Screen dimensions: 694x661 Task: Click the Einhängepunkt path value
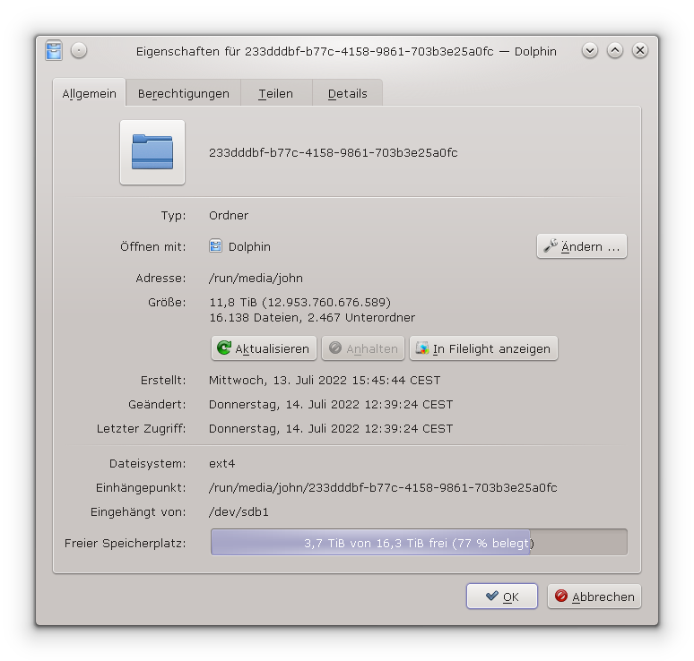pos(383,487)
